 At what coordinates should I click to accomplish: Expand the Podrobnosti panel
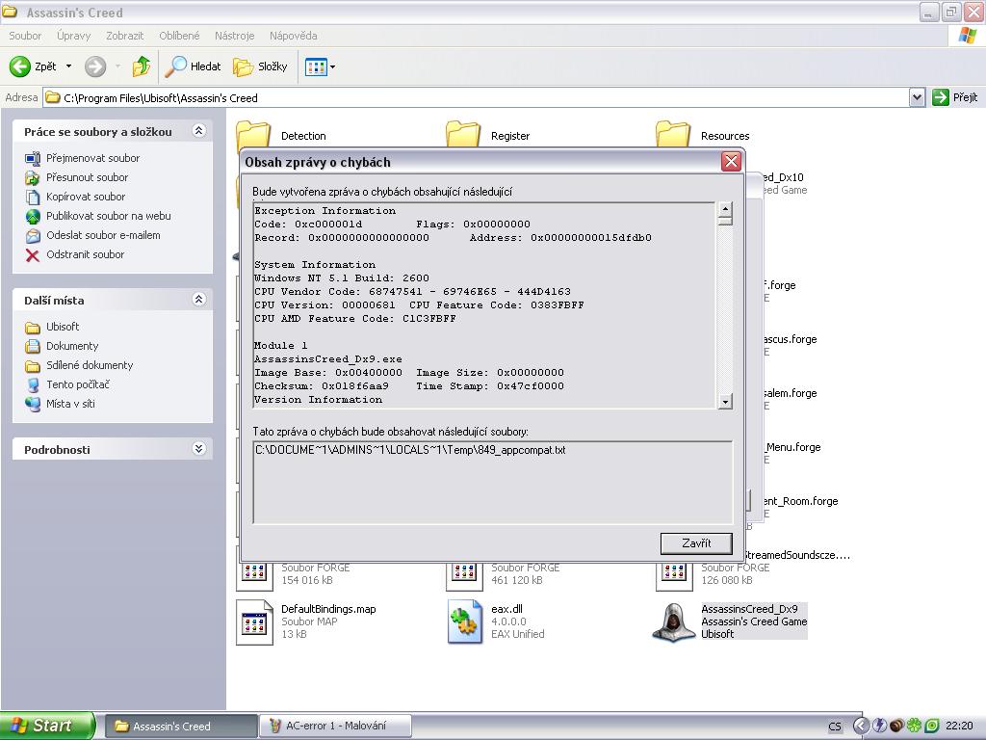(198, 449)
